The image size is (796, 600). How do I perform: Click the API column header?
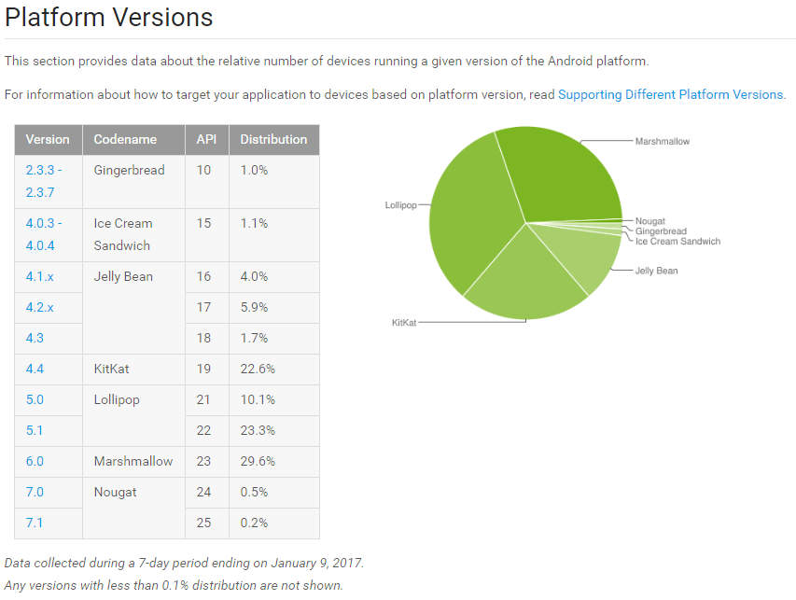tap(206, 140)
